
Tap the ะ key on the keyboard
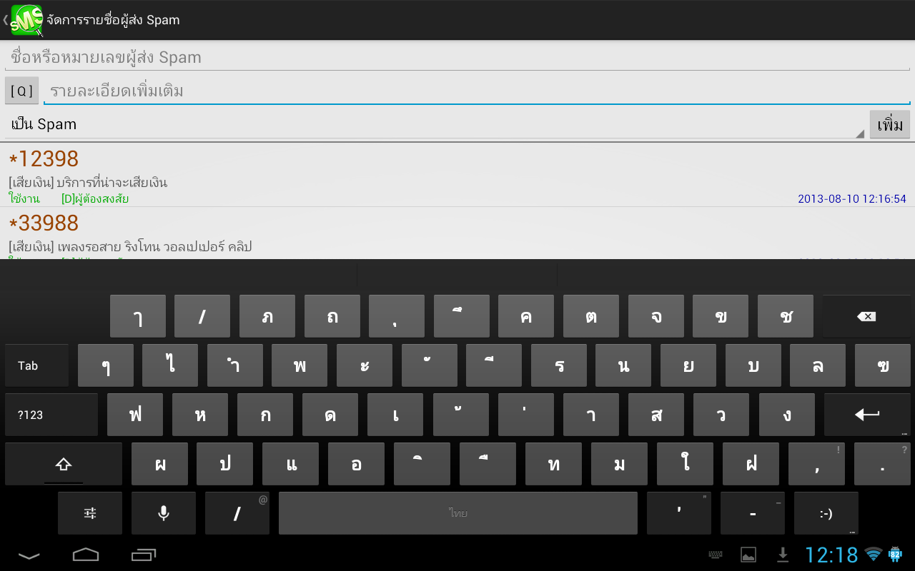(x=365, y=365)
